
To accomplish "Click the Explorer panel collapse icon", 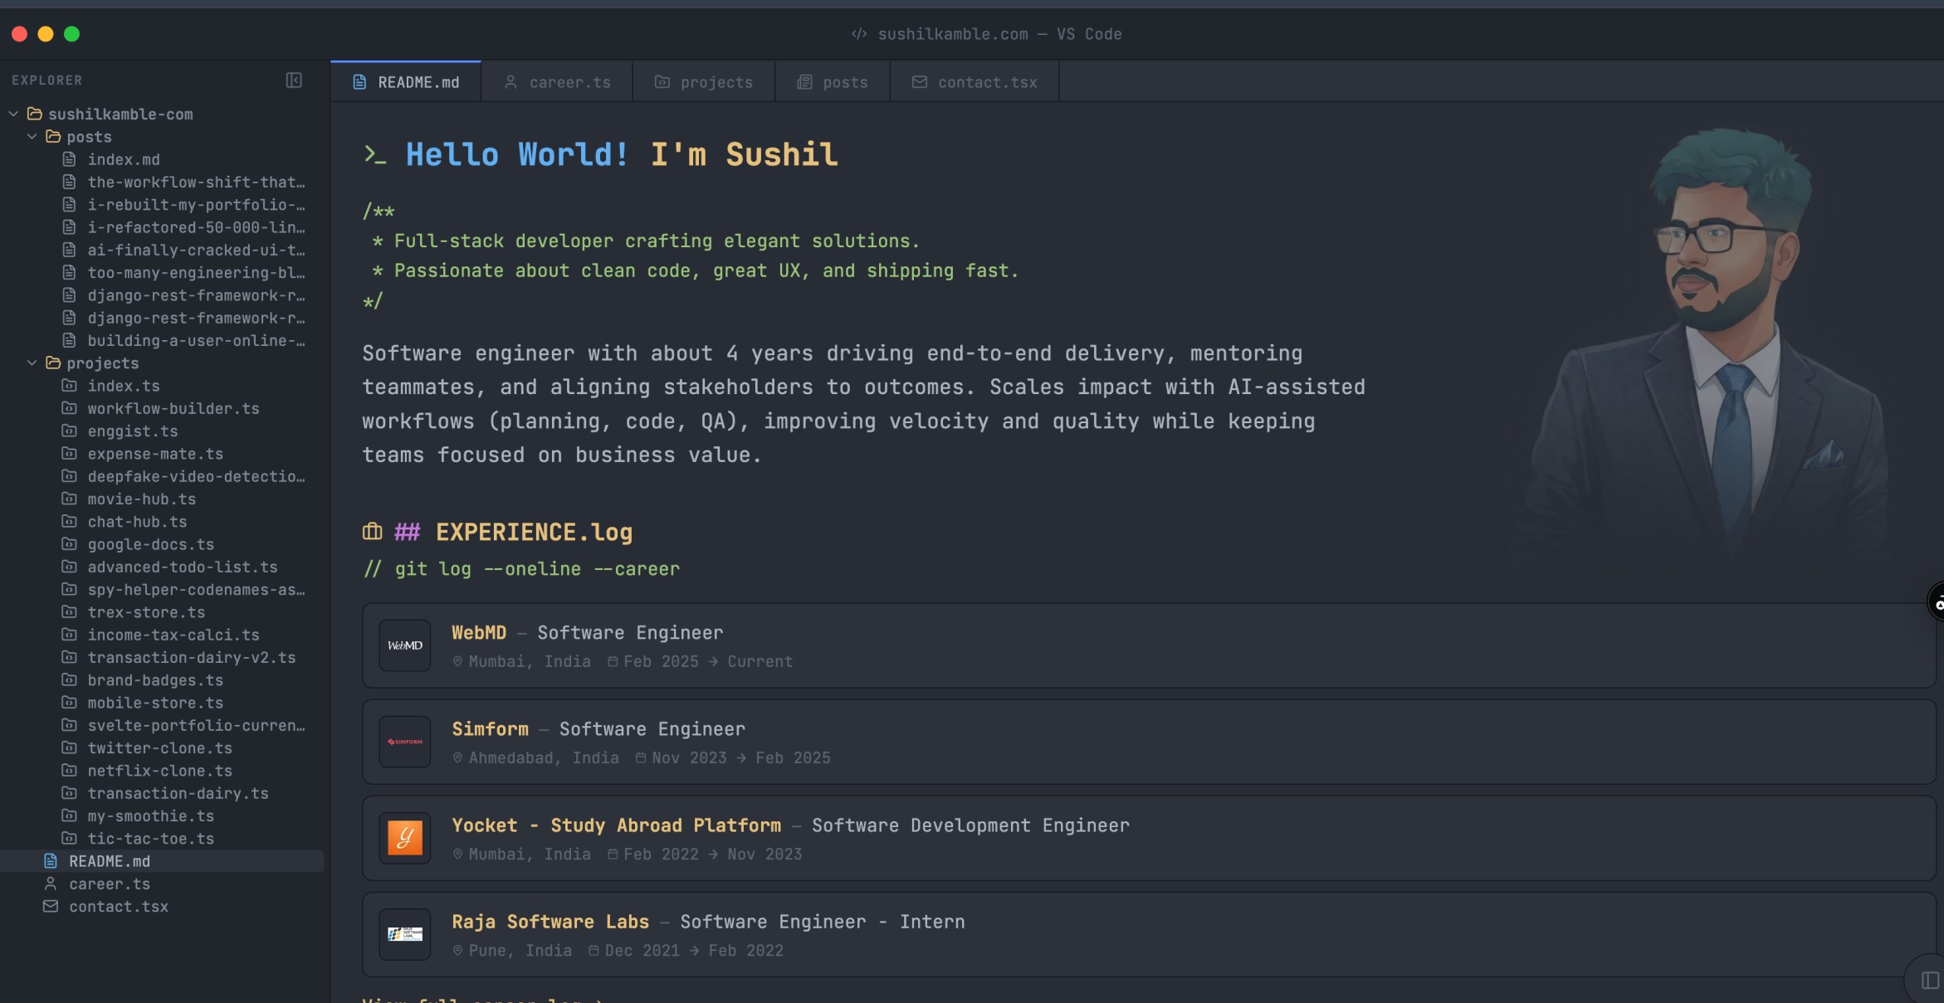I will click(x=294, y=80).
